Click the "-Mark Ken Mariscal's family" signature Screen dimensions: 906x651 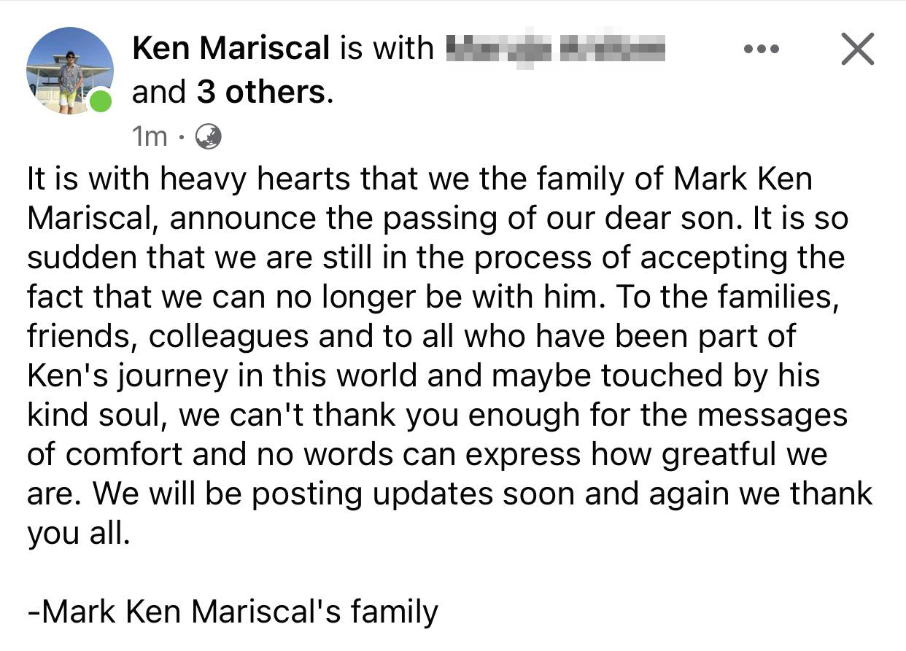tap(233, 611)
